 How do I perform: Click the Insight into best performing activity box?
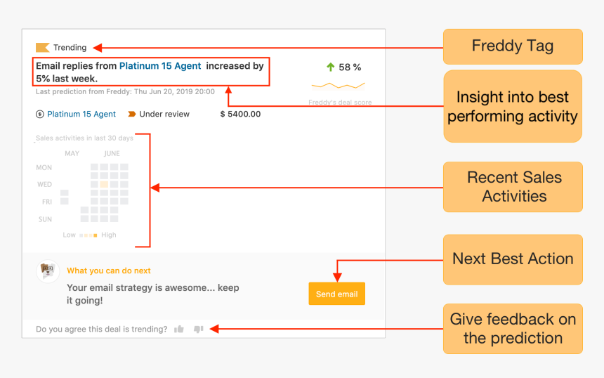[513, 106]
